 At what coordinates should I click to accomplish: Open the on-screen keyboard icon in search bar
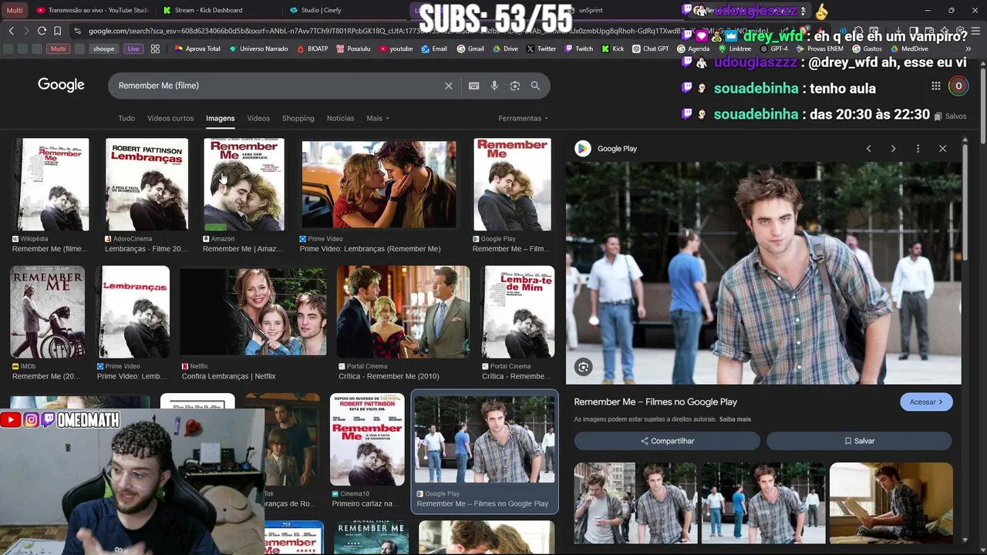(x=473, y=86)
